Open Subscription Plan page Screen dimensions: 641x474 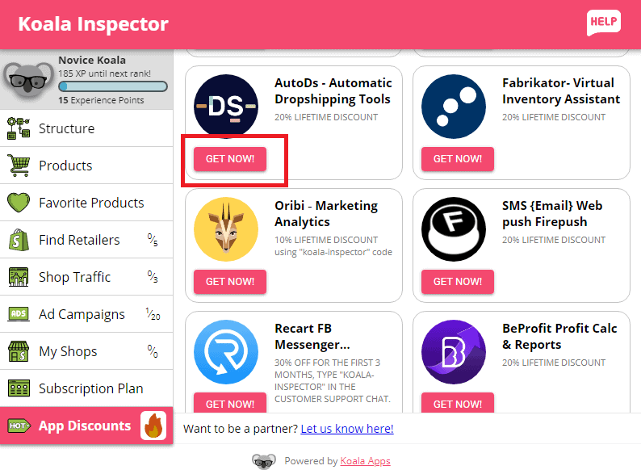(x=86, y=388)
